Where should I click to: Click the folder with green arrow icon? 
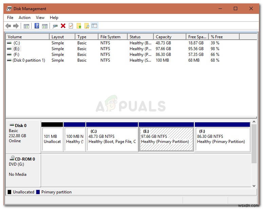79,26
